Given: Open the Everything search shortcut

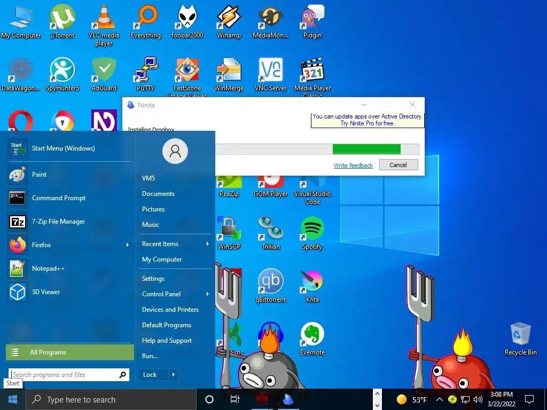Looking at the screenshot, I should pos(146,21).
